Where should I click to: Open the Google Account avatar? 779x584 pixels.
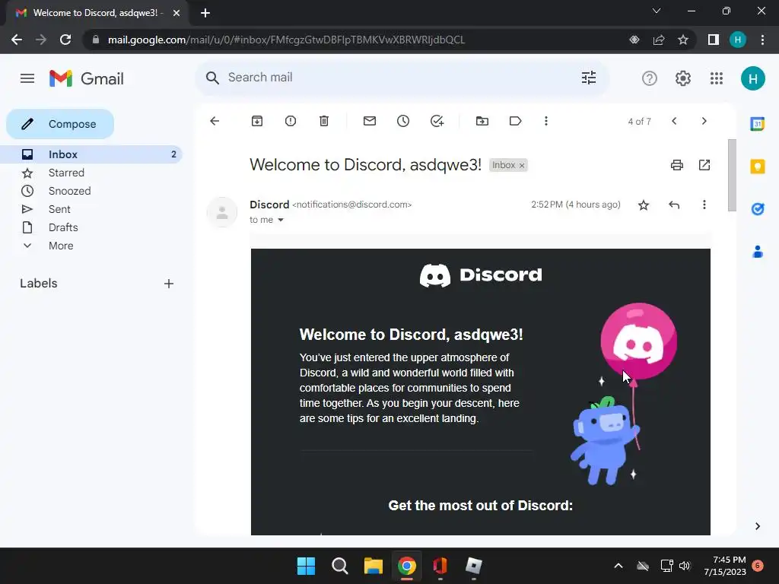tap(752, 78)
